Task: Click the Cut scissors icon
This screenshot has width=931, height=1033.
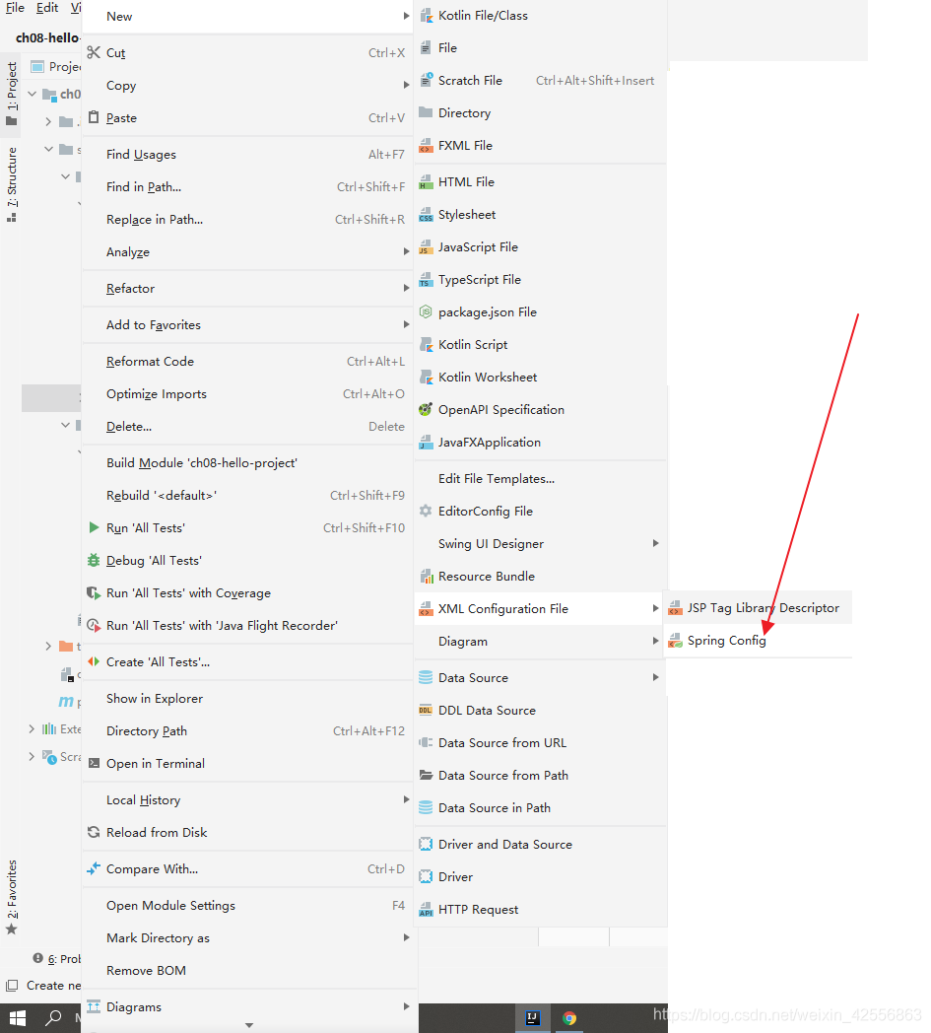Action: [x=94, y=52]
